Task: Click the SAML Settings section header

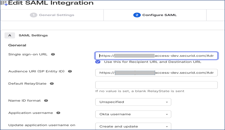Action: click(33, 35)
